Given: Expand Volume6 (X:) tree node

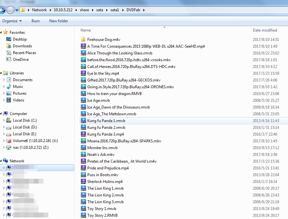Looking at the screenshot, I should coord(4,141).
